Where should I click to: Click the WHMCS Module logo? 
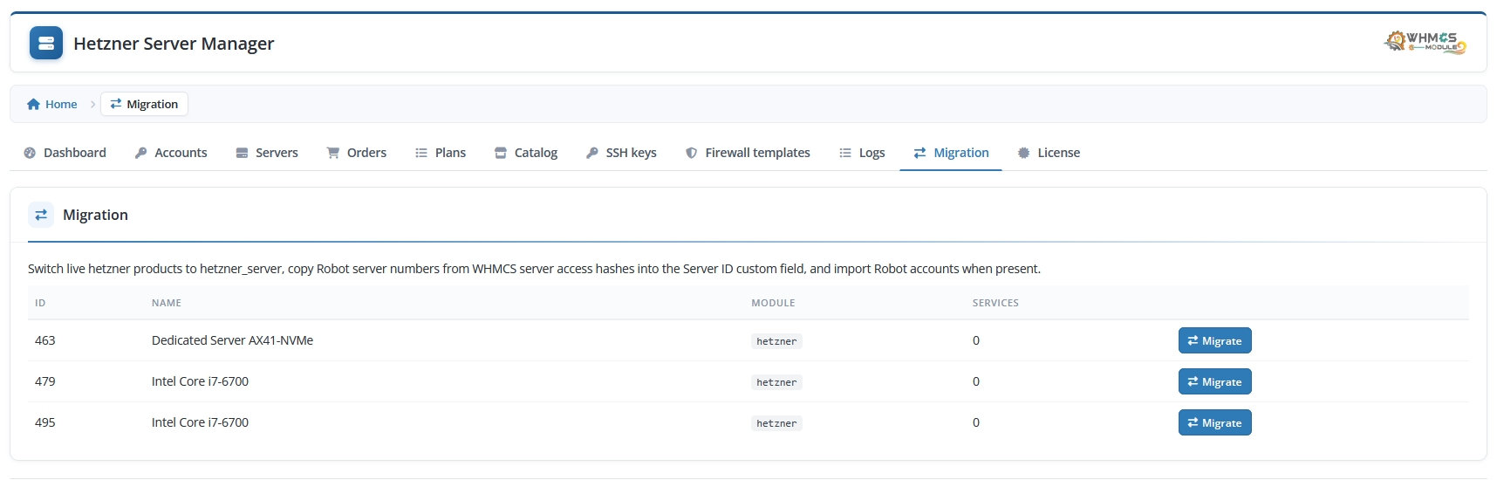[1425, 42]
